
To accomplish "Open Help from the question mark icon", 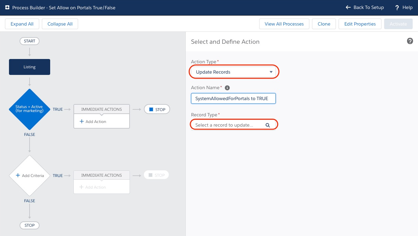I will coord(397,7).
